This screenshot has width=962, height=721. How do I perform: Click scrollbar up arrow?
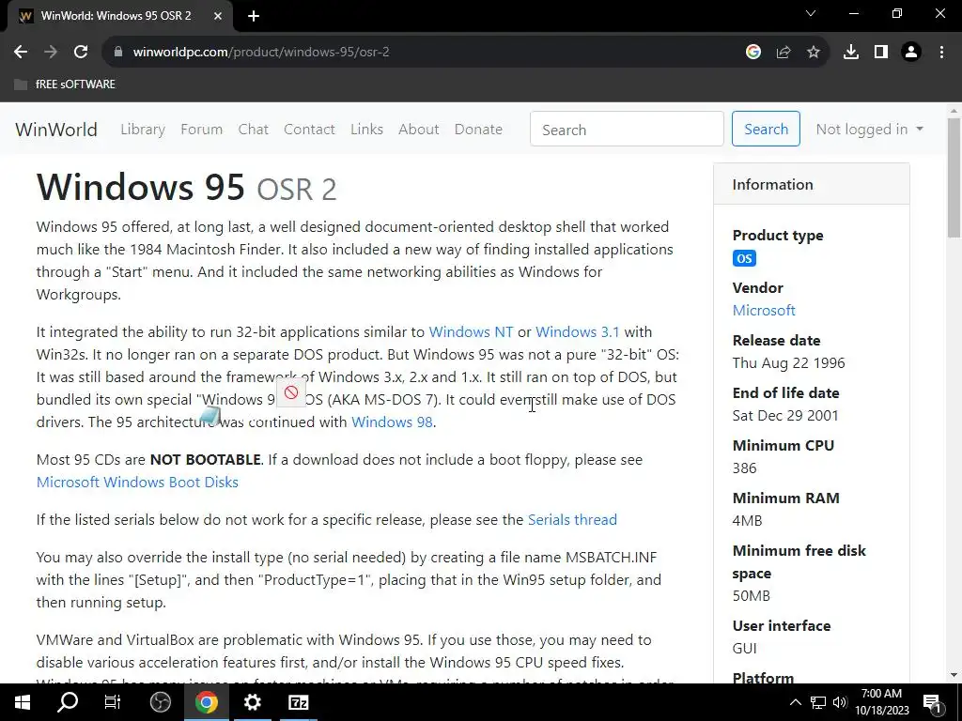click(954, 112)
